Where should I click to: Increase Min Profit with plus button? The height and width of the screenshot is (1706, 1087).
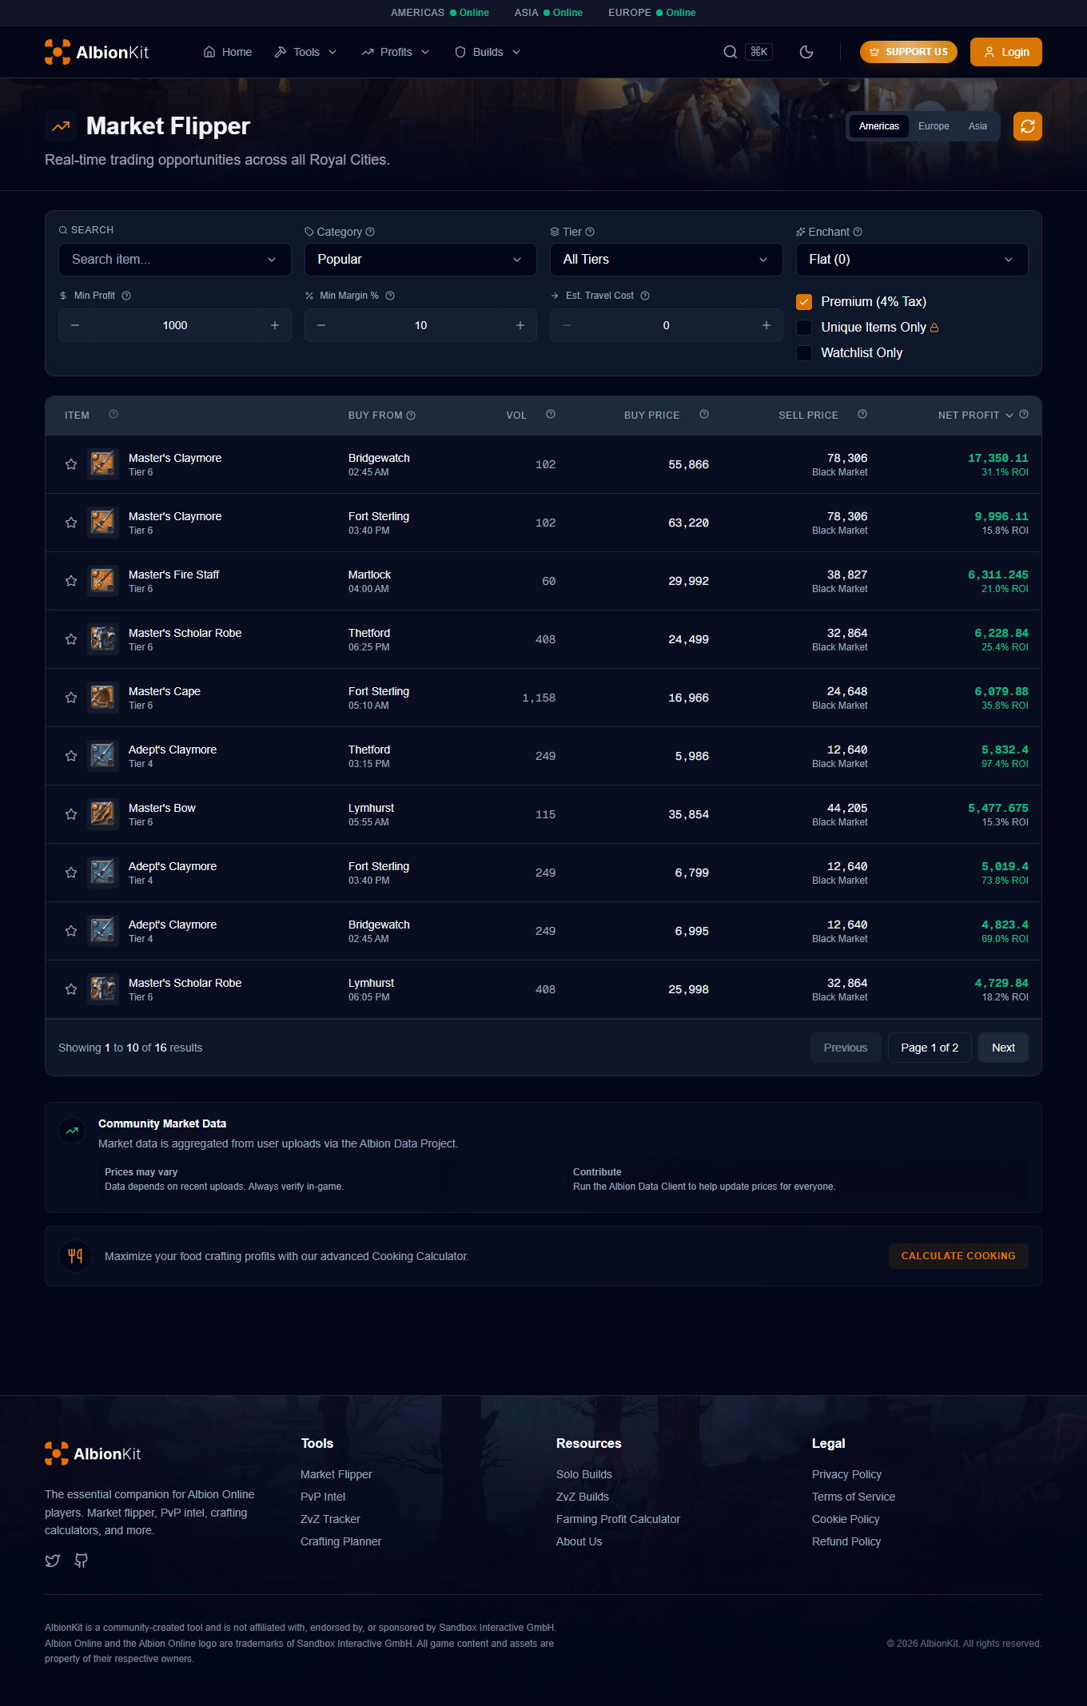(275, 325)
